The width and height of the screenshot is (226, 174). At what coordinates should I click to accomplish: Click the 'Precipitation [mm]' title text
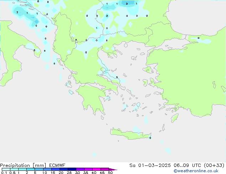click(x=23, y=165)
